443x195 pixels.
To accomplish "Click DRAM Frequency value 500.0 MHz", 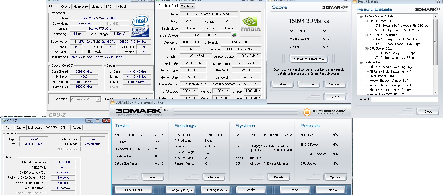I will (63, 162).
